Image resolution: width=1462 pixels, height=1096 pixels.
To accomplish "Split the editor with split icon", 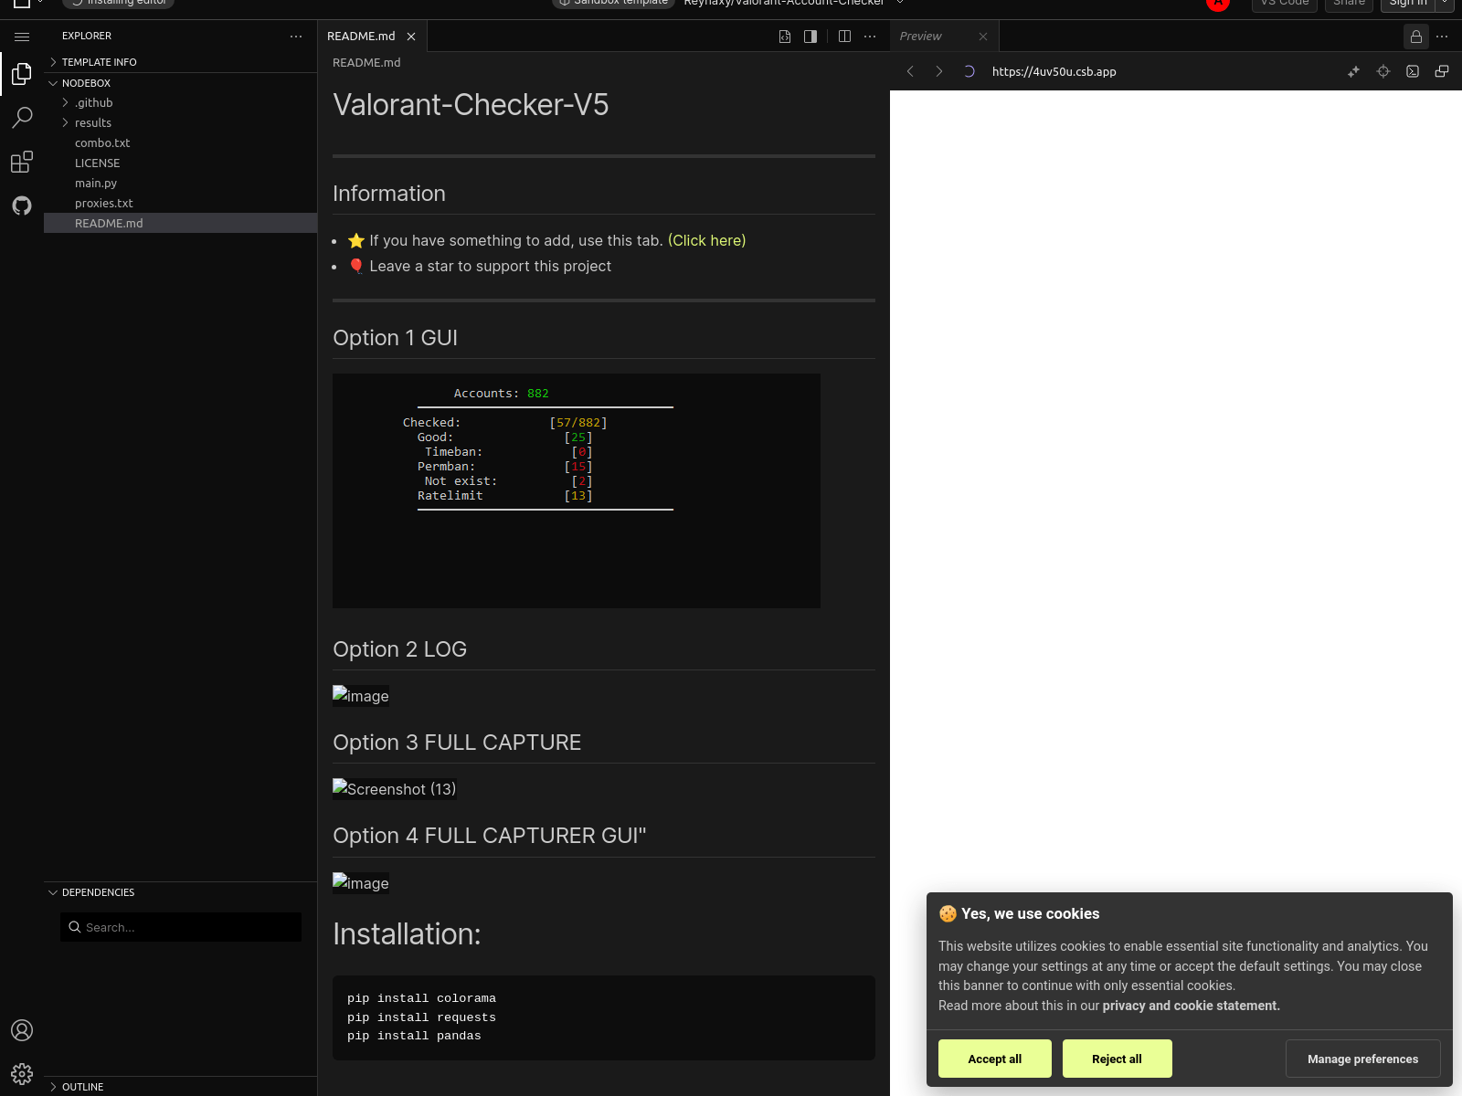I will pyautogui.click(x=844, y=37).
